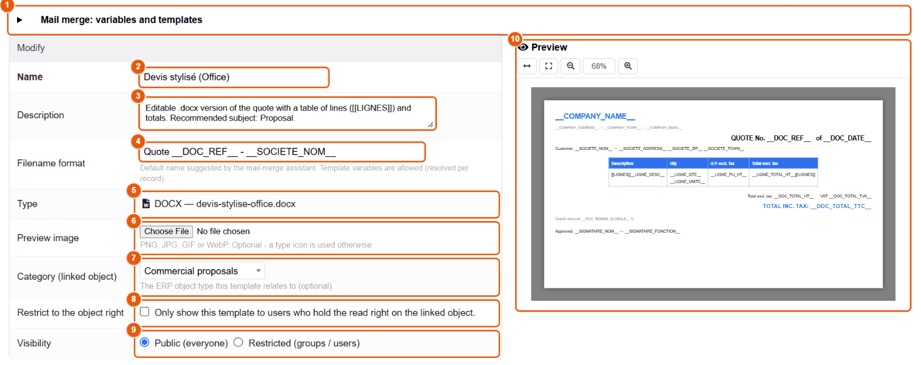
Task: Click the 'No file chosen' text
Action: tap(223, 231)
